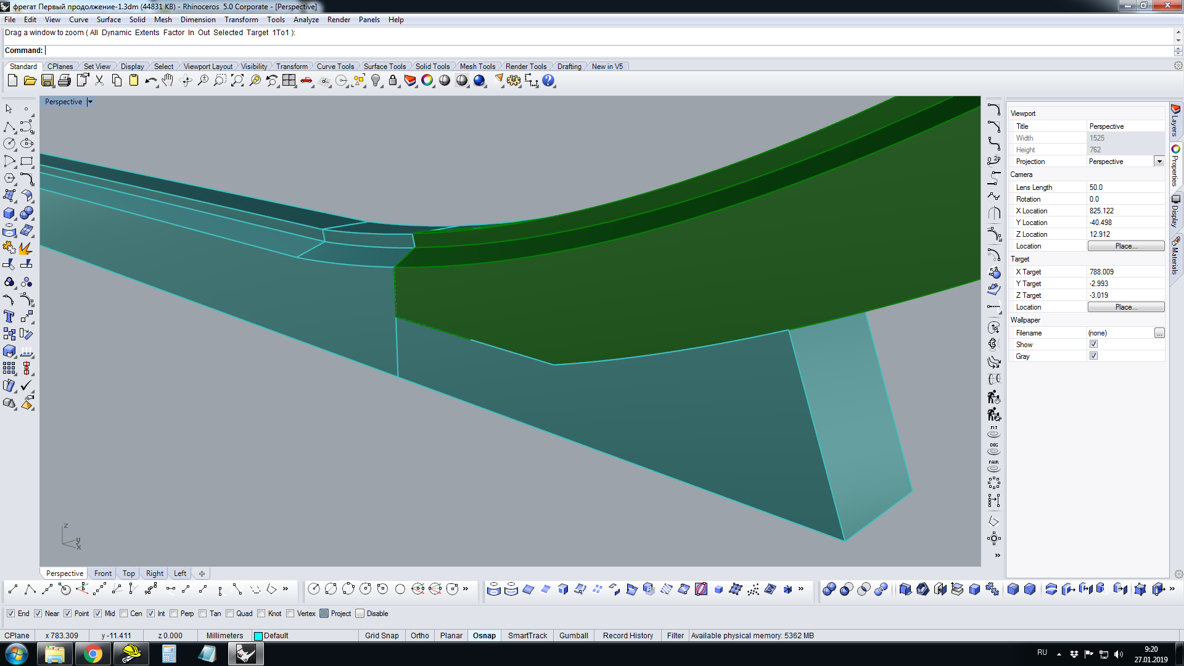Toggle the End osnap checkbox
The image size is (1184, 666).
11,614
